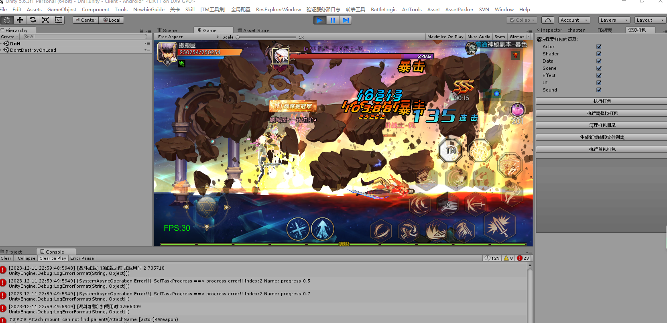Select the Rotate tool
Screen dimensions: 667x323
pos(33,20)
